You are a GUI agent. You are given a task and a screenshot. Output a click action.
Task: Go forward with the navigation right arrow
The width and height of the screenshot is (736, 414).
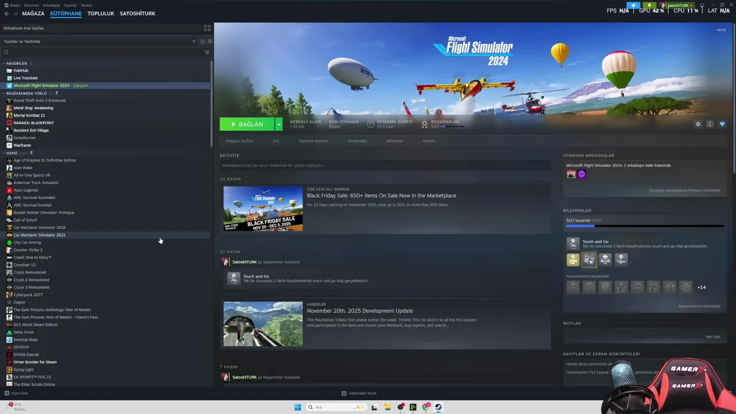(x=15, y=13)
